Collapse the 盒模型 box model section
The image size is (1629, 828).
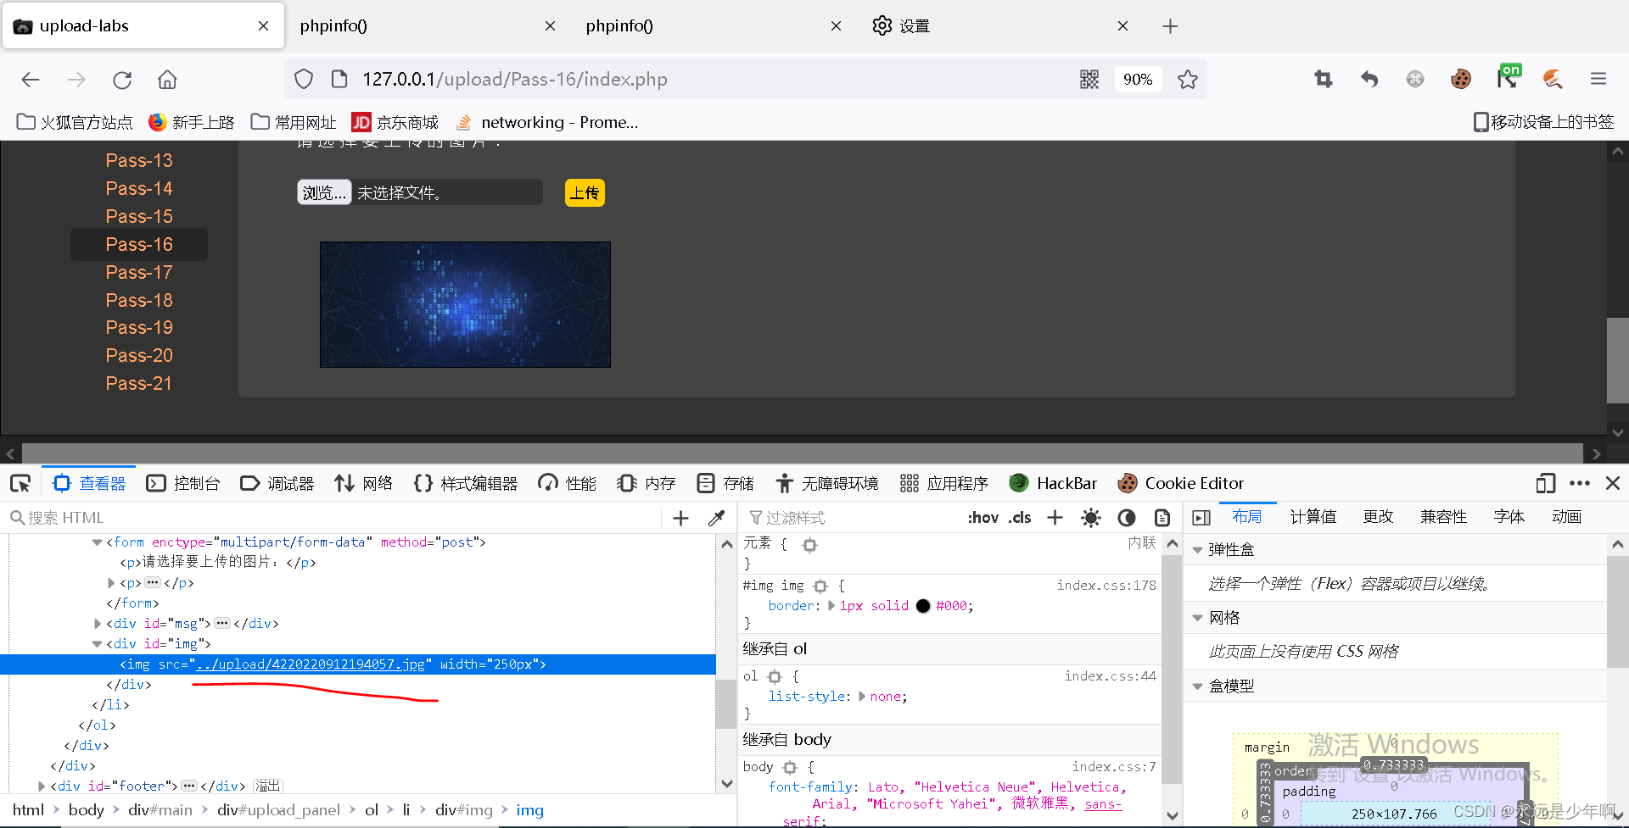pos(1197,686)
